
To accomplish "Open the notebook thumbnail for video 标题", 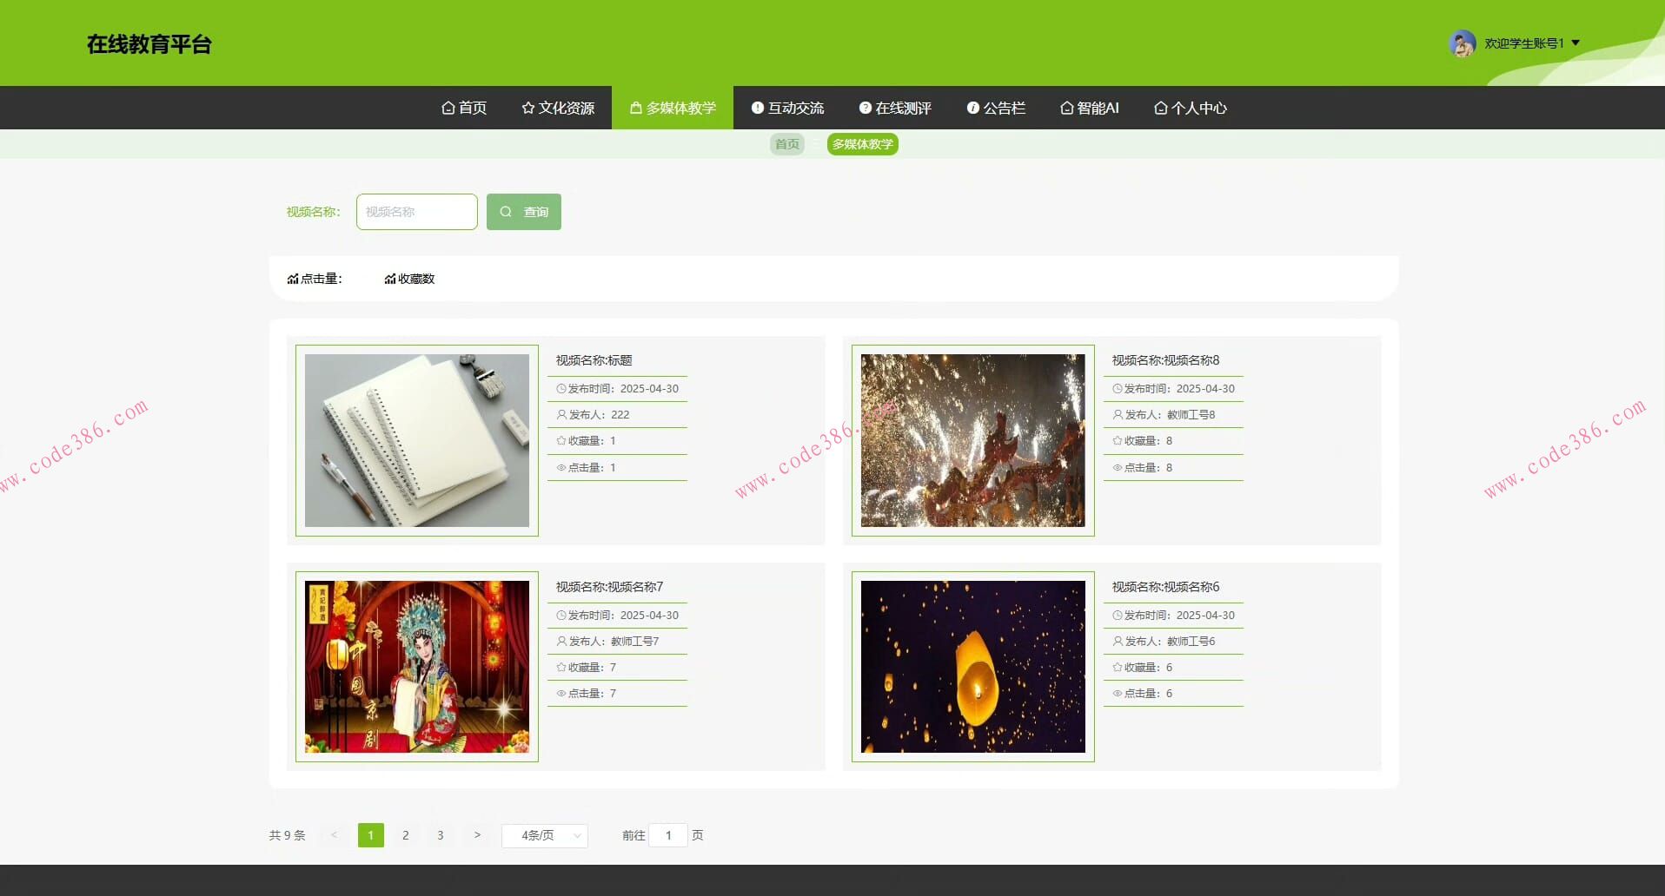I will point(417,440).
